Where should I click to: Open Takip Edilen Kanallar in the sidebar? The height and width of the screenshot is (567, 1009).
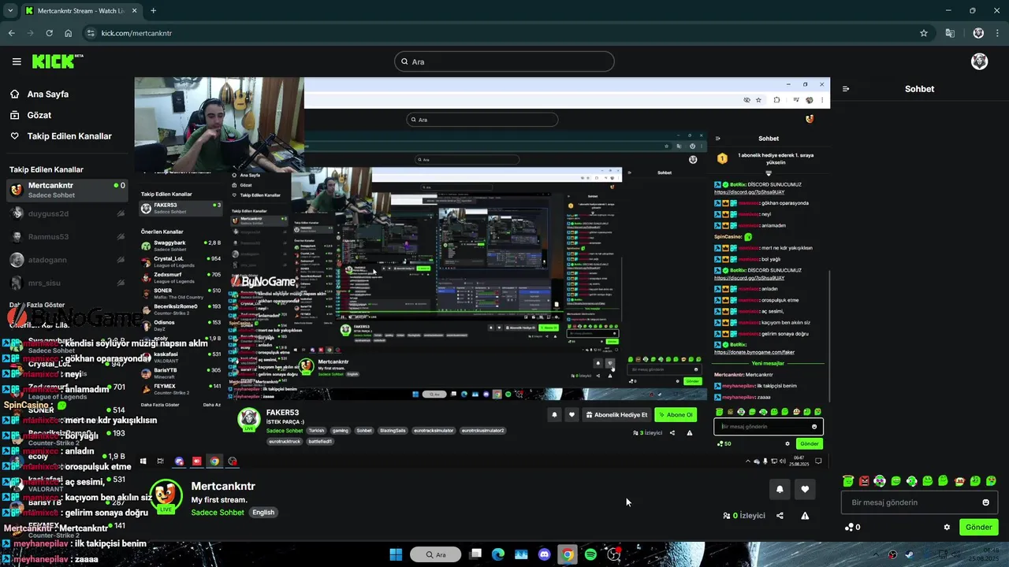click(69, 136)
